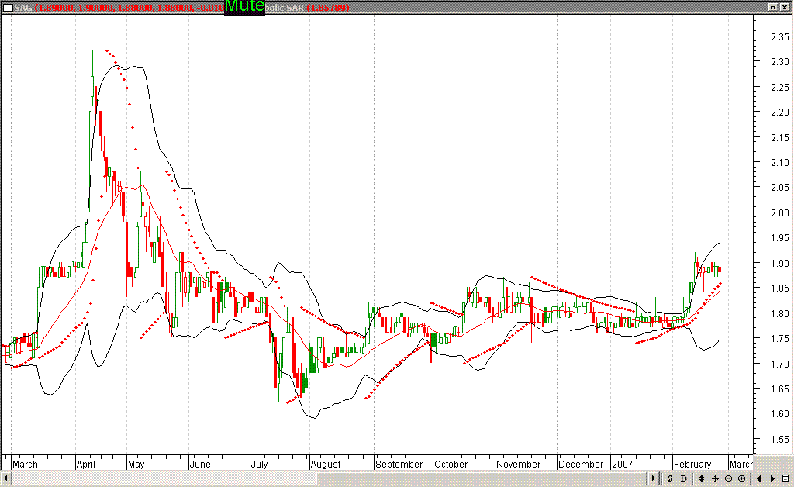Click the April label on date axis
This screenshot has width=794, height=487.
point(85,465)
